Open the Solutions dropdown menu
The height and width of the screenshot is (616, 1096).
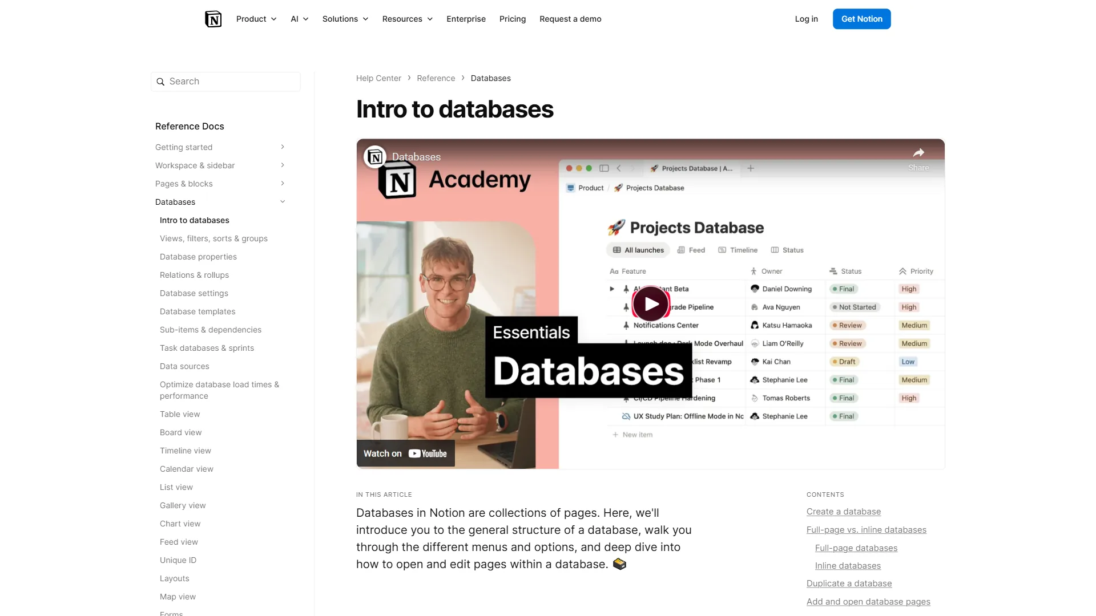click(345, 19)
